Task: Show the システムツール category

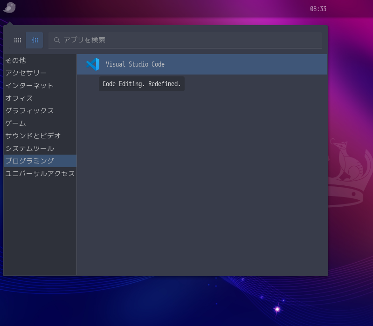Action: pos(40,149)
